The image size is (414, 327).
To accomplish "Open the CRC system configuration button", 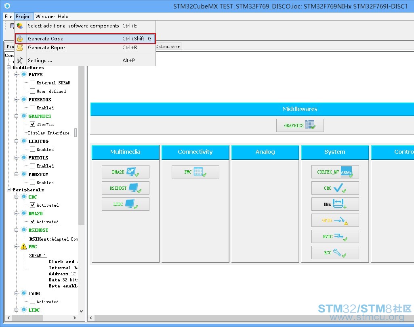I will (335, 188).
